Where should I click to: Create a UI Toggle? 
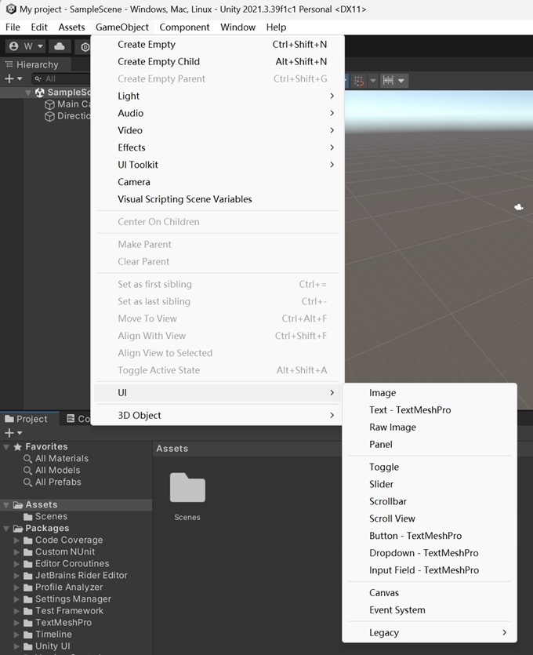pos(430,467)
